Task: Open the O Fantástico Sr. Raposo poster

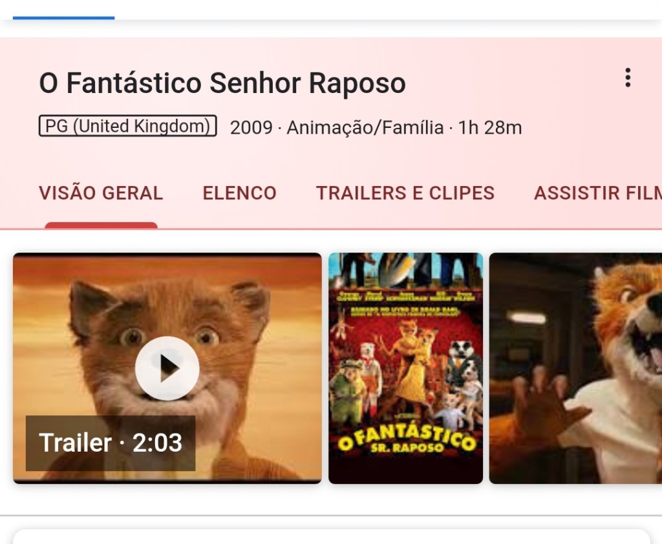Action: [x=405, y=368]
